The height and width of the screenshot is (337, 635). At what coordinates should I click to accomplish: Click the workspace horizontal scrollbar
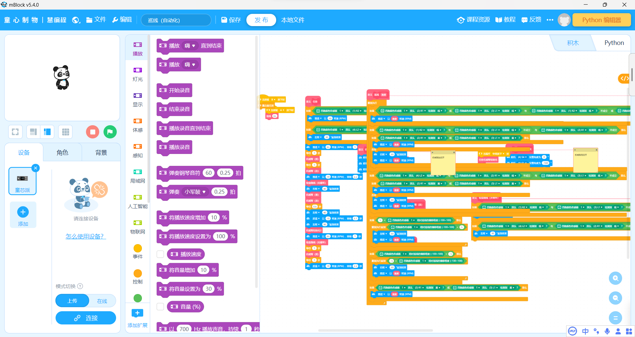(x=375, y=330)
